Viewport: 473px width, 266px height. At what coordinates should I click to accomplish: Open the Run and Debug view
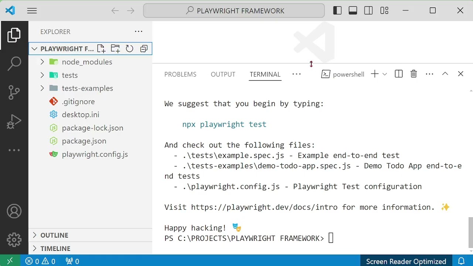pos(14,121)
